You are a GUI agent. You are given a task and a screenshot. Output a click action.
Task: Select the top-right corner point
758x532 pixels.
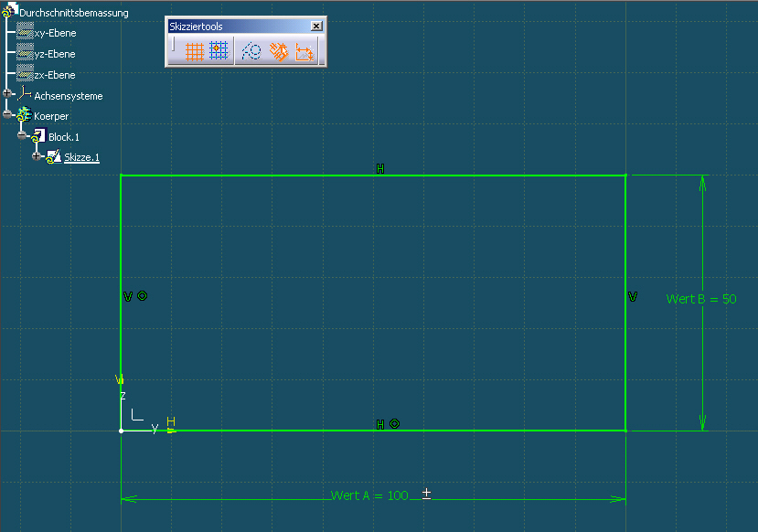(x=625, y=176)
